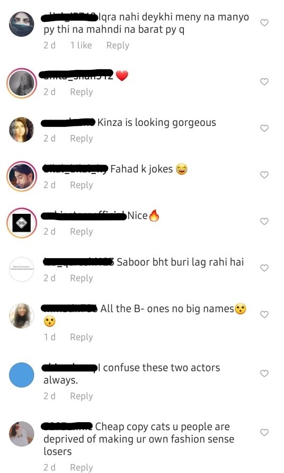The image size is (284, 473).
Task: Heart the red heart emoji comment
Action: [264, 81]
